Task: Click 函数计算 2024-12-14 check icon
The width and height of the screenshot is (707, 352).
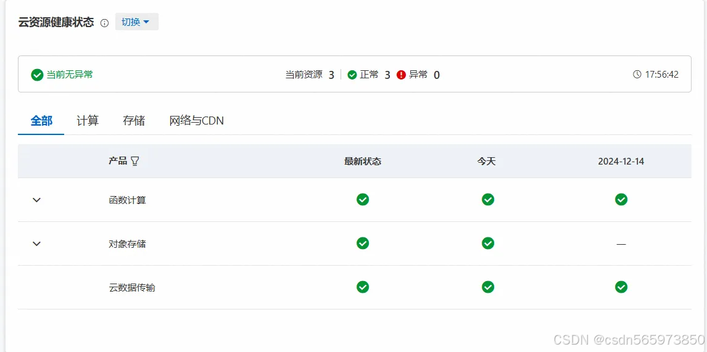Action: click(x=621, y=199)
